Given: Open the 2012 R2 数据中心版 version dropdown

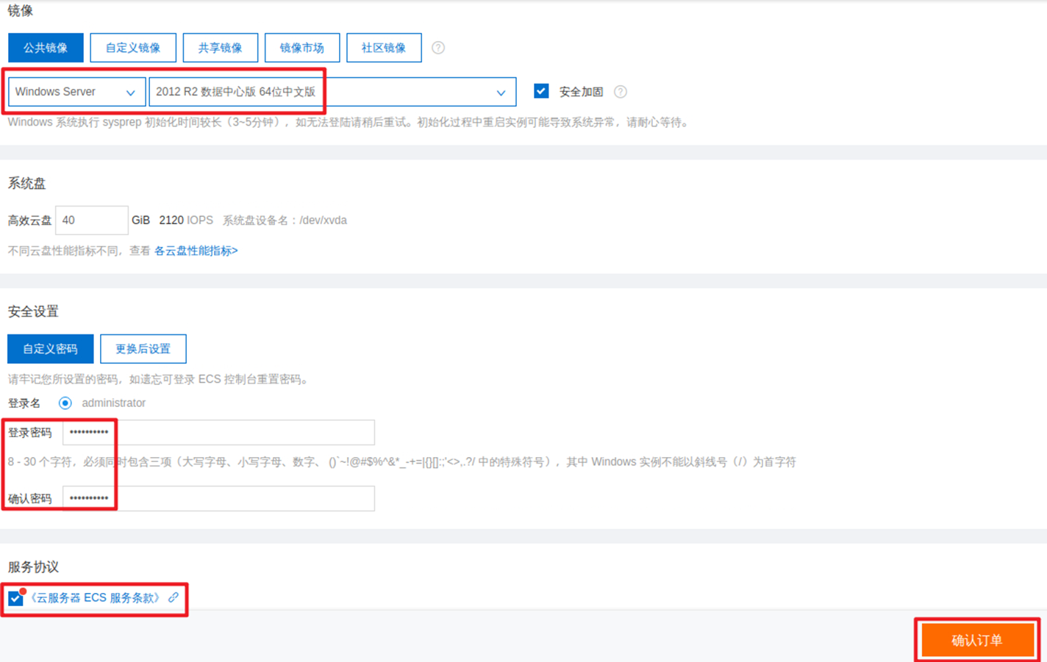Looking at the screenshot, I should 332,92.
